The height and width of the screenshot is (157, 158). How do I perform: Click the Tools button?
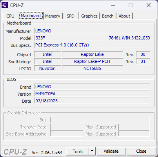(x=78, y=151)
